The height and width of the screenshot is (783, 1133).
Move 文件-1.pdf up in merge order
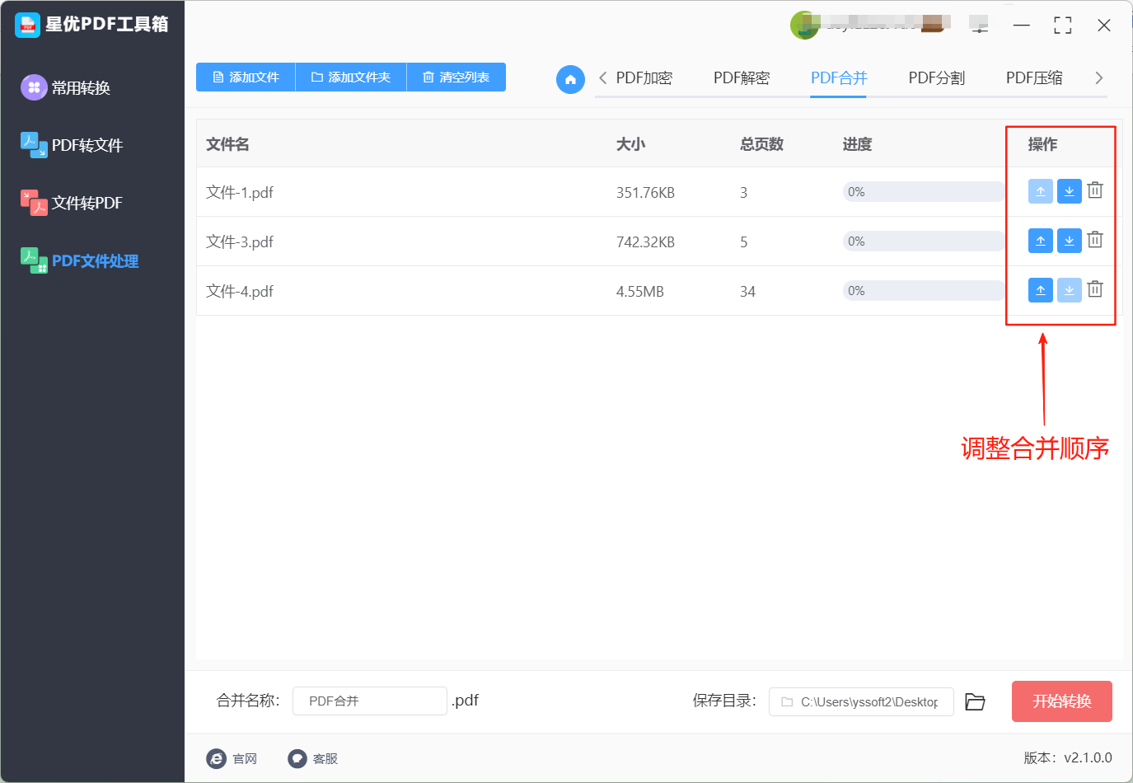pos(1041,191)
